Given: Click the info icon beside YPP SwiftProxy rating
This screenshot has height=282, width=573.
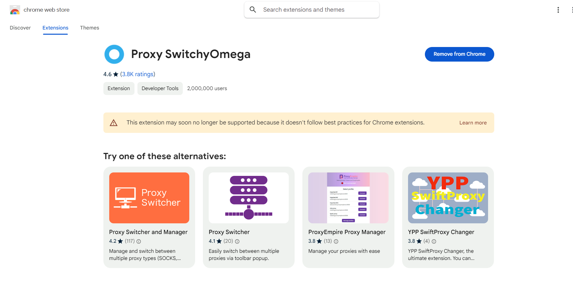Looking at the screenshot, I should coord(434,241).
